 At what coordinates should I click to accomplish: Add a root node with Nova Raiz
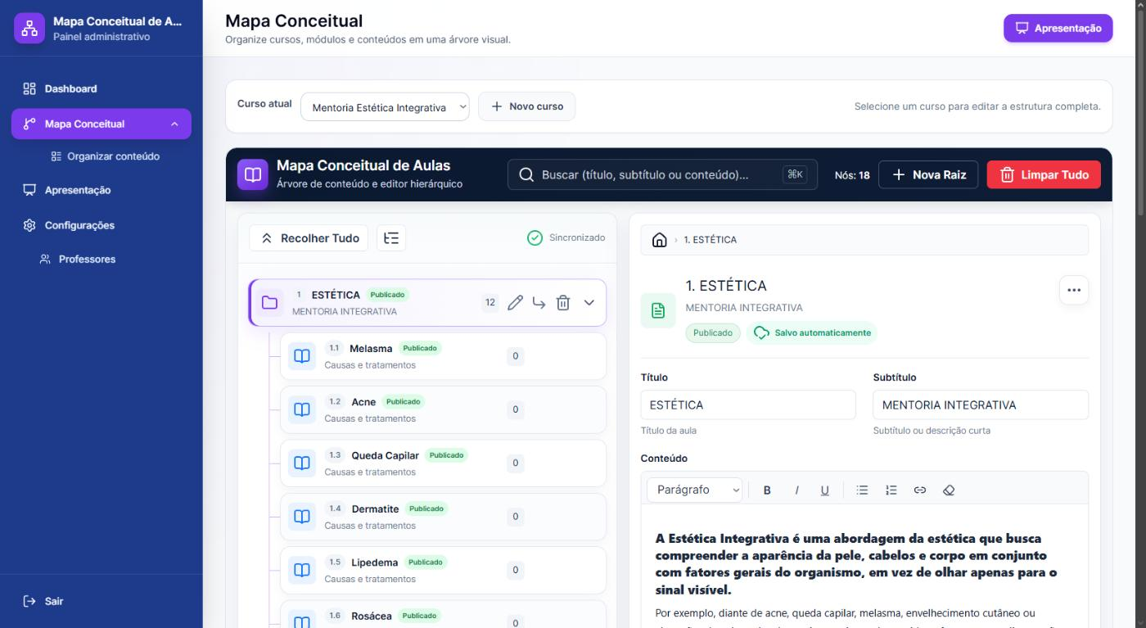pyautogui.click(x=928, y=174)
